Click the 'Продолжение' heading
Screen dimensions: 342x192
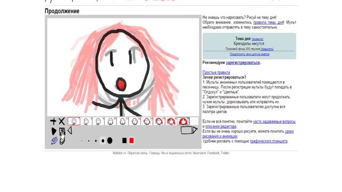[x=62, y=11]
